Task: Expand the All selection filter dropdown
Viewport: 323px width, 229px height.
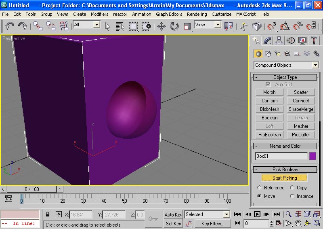Action: coord(96,25)
